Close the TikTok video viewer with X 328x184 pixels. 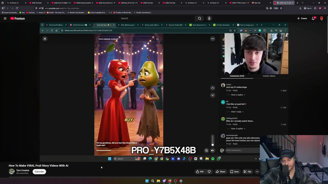(45, 39)
